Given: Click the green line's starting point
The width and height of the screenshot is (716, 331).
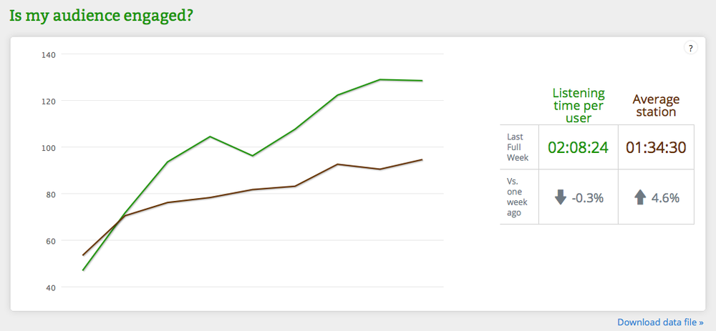Looking at the screenshot, I should (x=82, y=270).
